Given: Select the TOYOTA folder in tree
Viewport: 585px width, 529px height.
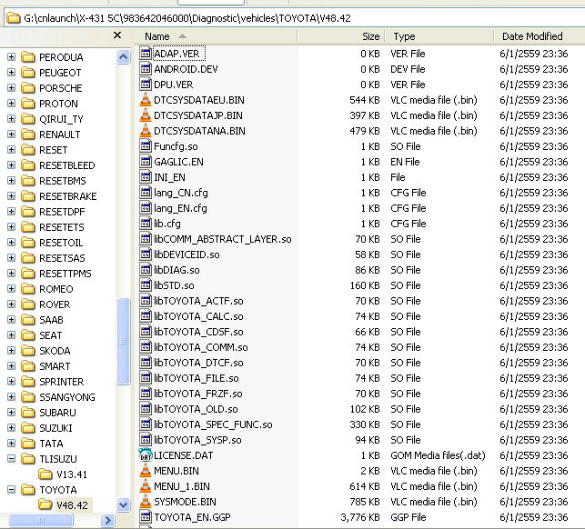Looking at the screenshot, I should click(58, 490).
